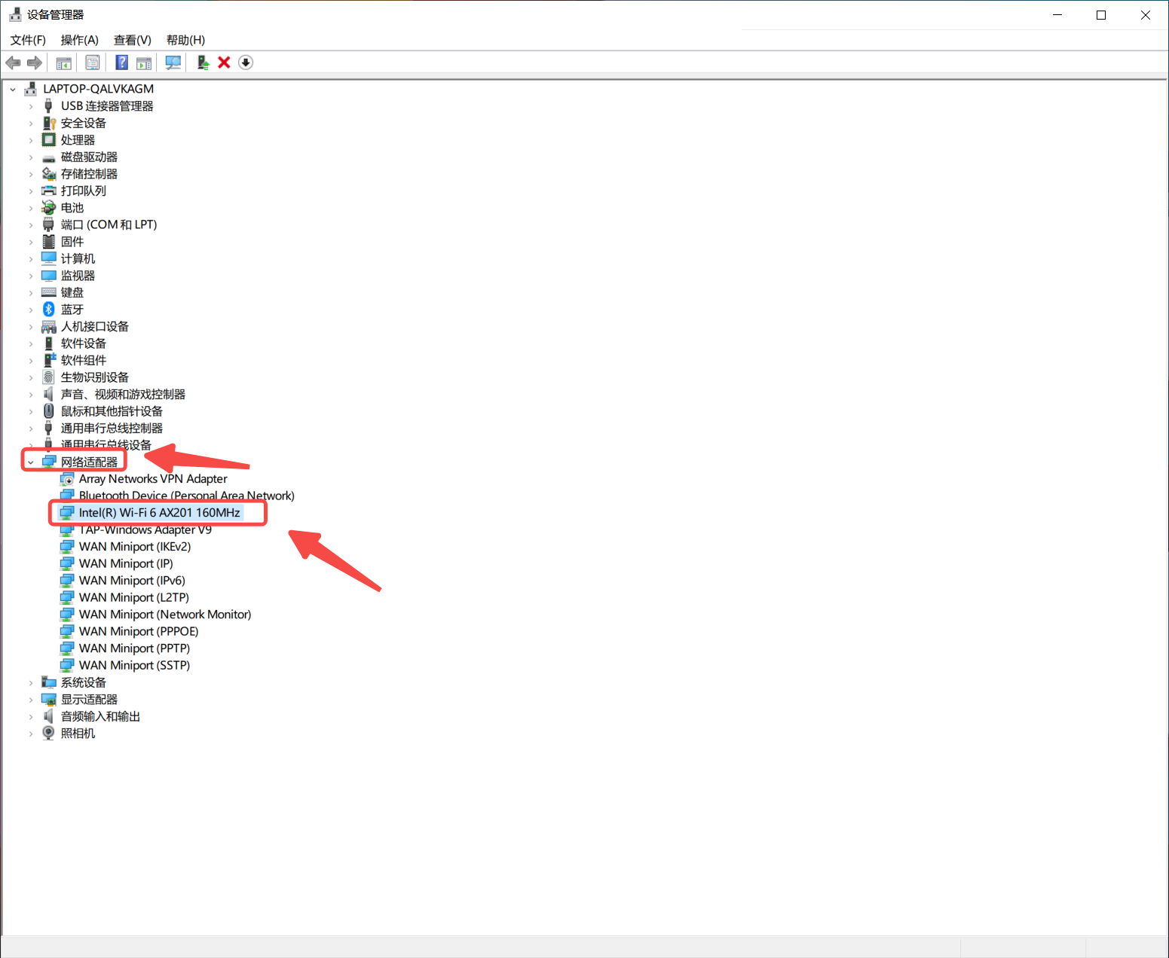Collapse the LAPTOP-QALVKAGM root node
The width and height of the screenshot is (1169, 958).
coord(13,89)
